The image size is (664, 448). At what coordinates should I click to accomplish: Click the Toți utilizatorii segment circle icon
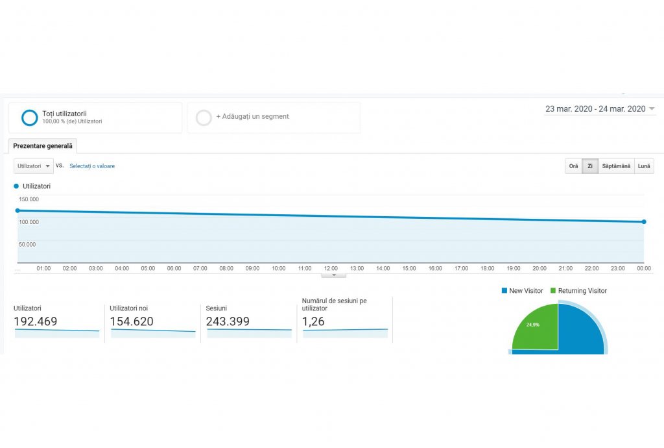29,118
